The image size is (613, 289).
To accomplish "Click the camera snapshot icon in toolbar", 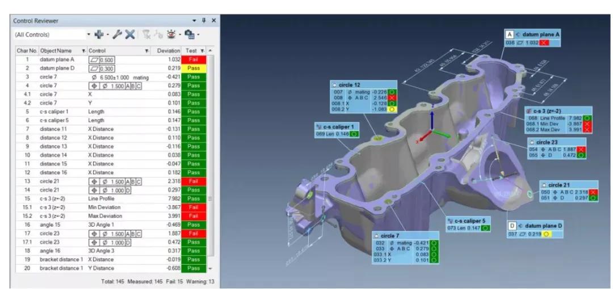I will click(190, 35).
